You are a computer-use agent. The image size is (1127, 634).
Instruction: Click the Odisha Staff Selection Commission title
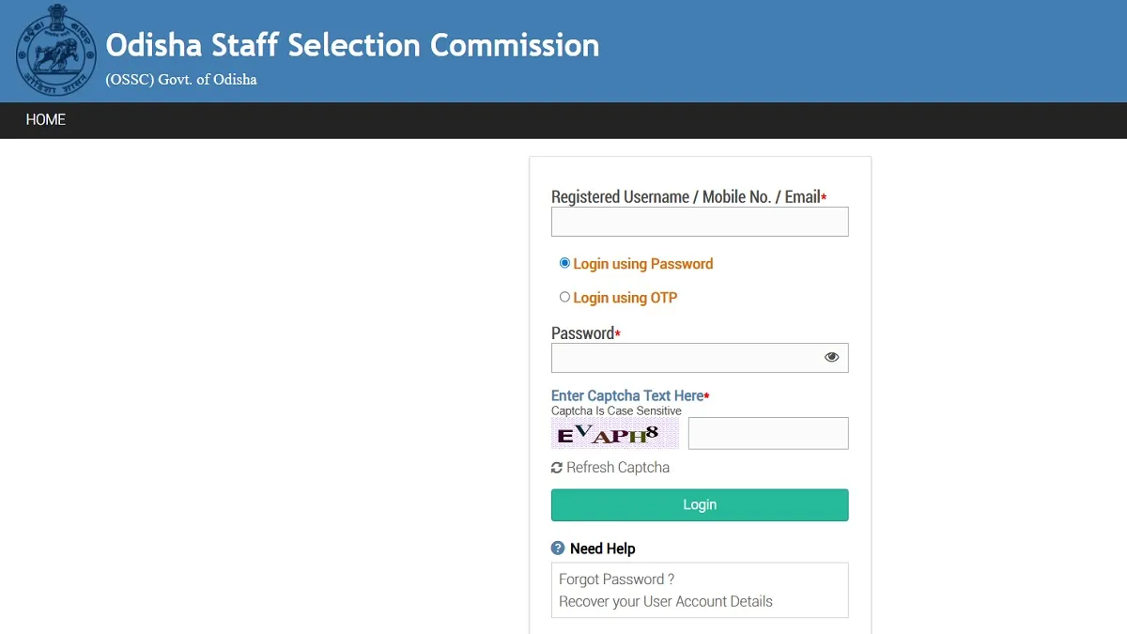pyautogui.click(x=352, y=44)
